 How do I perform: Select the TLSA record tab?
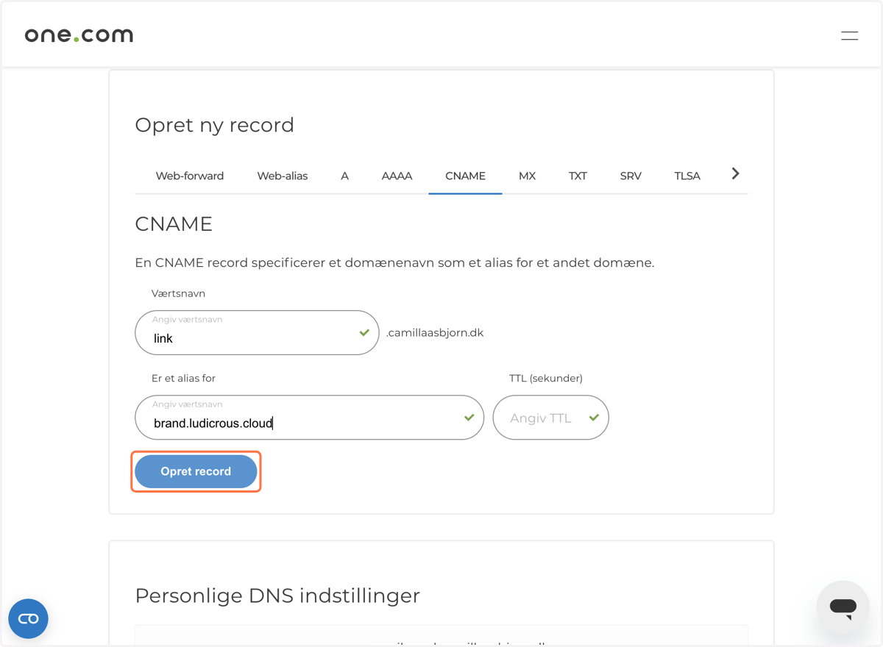(687, 176)
